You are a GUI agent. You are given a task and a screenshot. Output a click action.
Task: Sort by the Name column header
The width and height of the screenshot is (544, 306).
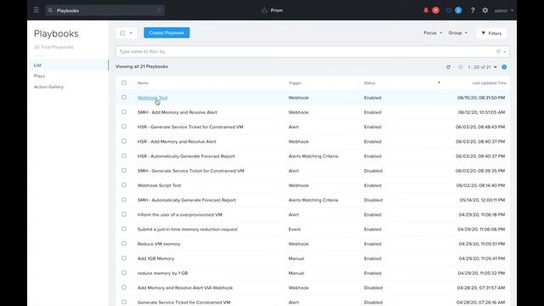(143, 83)
